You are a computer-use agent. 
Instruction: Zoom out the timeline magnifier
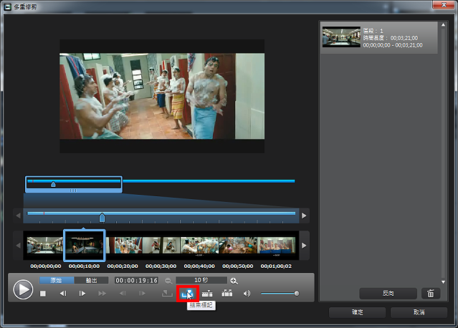[168, 281]
